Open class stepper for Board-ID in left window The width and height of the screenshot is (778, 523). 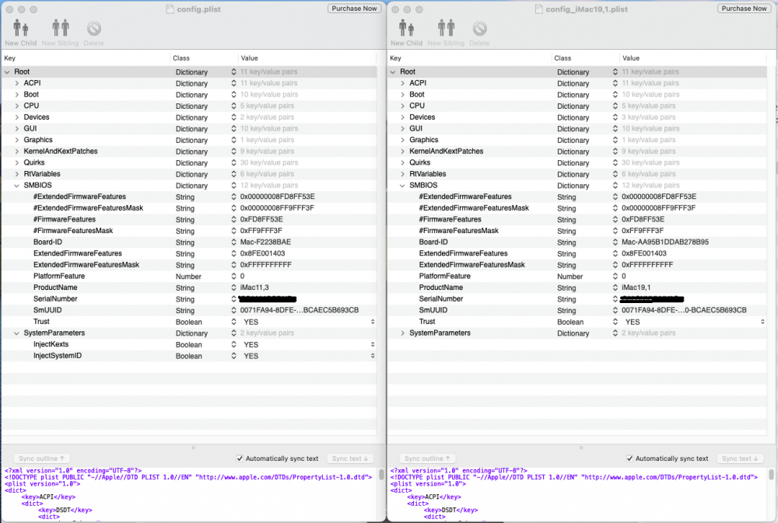click(x=233, y=242)
